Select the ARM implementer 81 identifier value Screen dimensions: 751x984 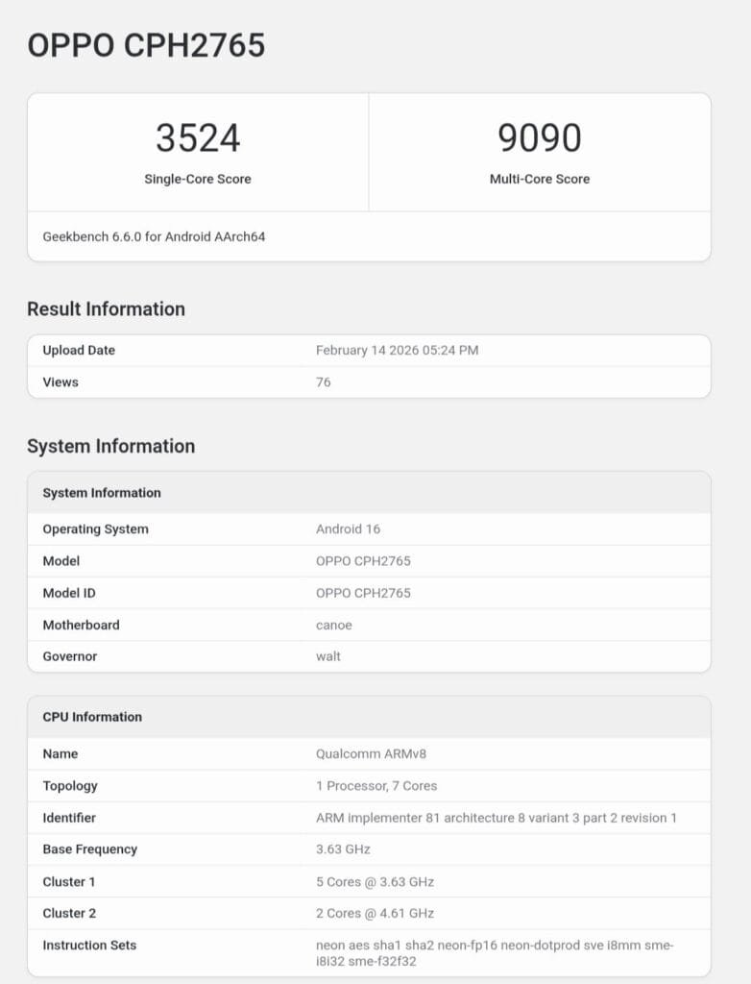[x=497, y=818]
